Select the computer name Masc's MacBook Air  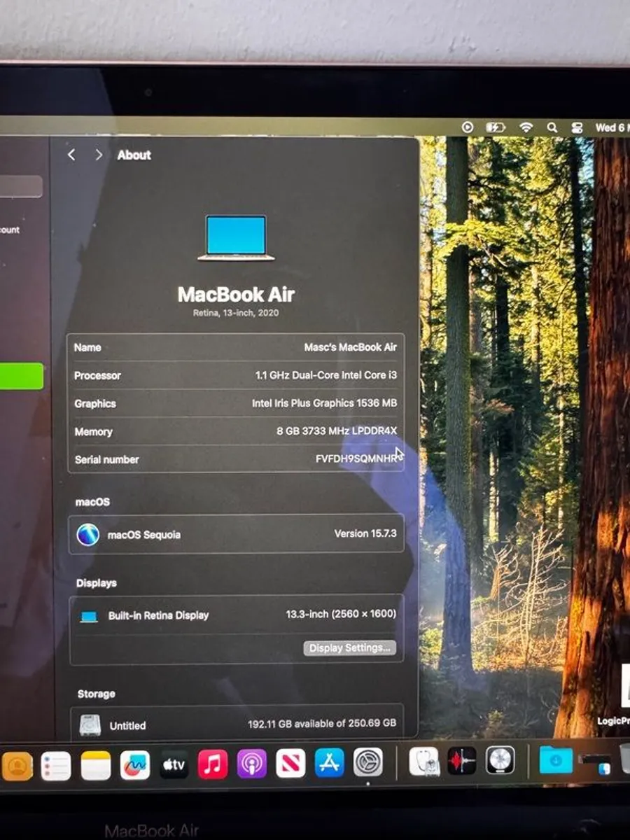click(350, 347)
